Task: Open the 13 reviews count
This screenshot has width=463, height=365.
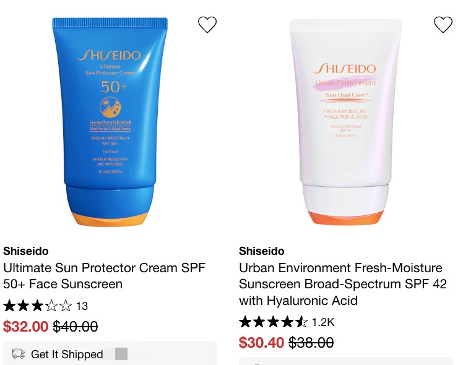Action: pos(82,306)
